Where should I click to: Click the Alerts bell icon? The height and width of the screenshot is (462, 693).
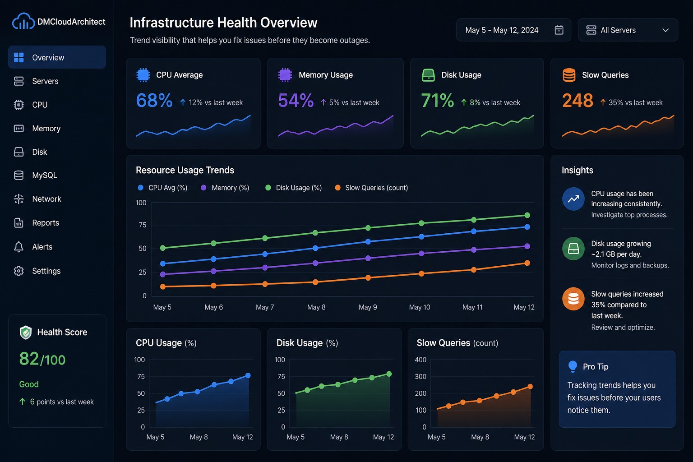[18, 247]
